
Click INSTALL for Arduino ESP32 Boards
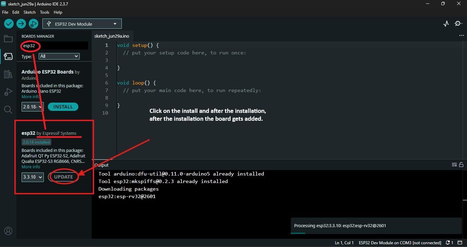click(x=63, y=107)
